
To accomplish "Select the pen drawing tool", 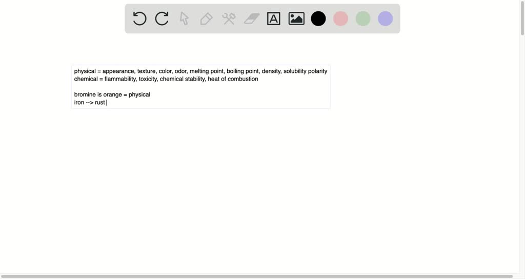I will (206, 18).
